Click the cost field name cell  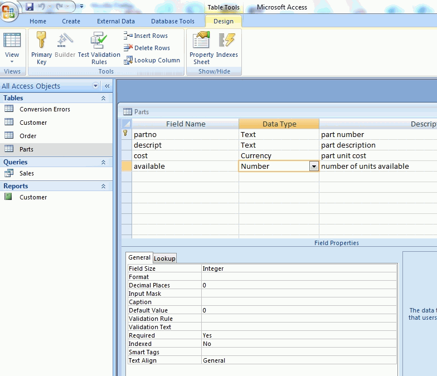tap(185, 155)
